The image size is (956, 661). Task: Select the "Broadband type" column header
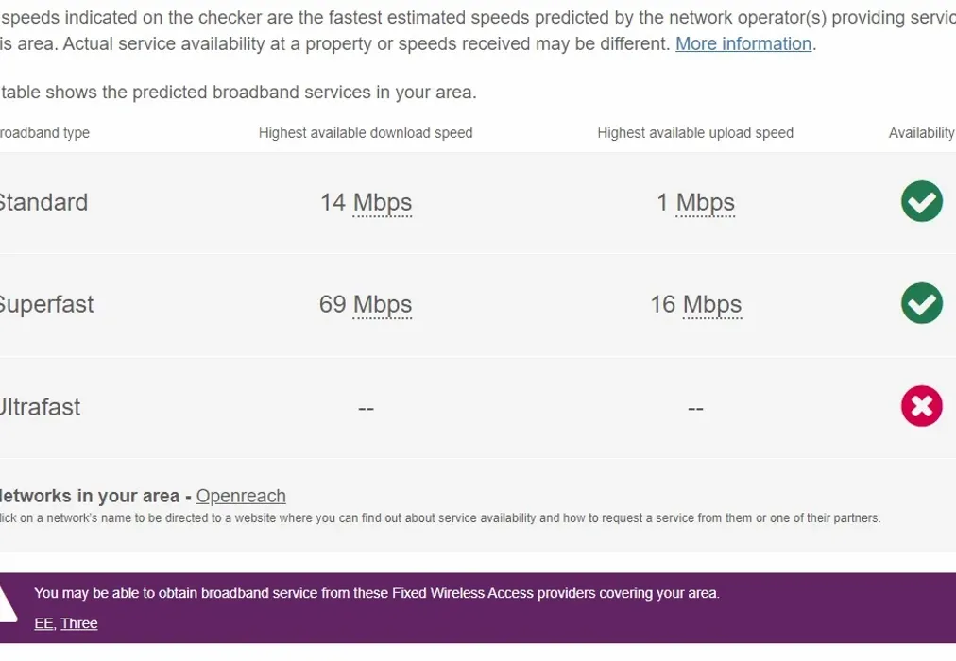coord(44,133)
